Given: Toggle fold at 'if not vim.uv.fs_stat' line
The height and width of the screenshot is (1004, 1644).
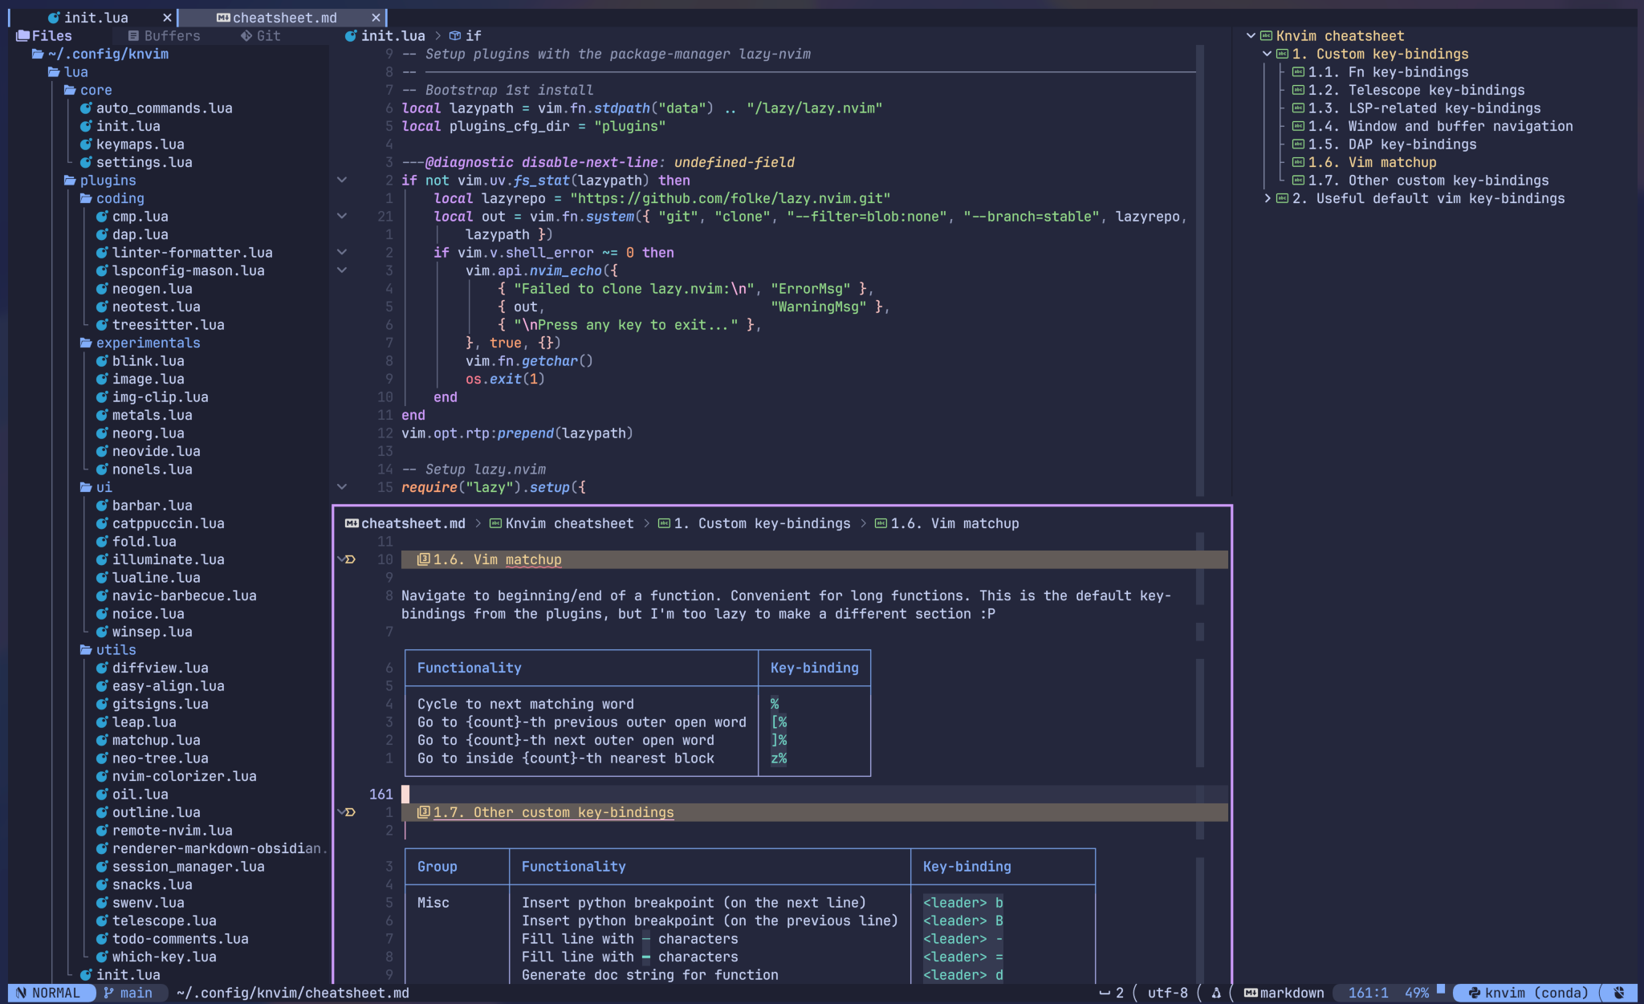Looking at the screenshot, I should pos(342,181).
